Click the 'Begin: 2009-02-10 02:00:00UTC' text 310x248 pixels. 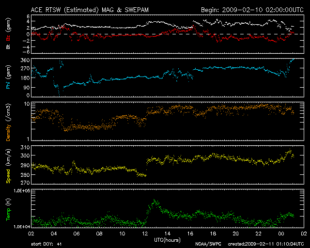[x=252, y=10]
